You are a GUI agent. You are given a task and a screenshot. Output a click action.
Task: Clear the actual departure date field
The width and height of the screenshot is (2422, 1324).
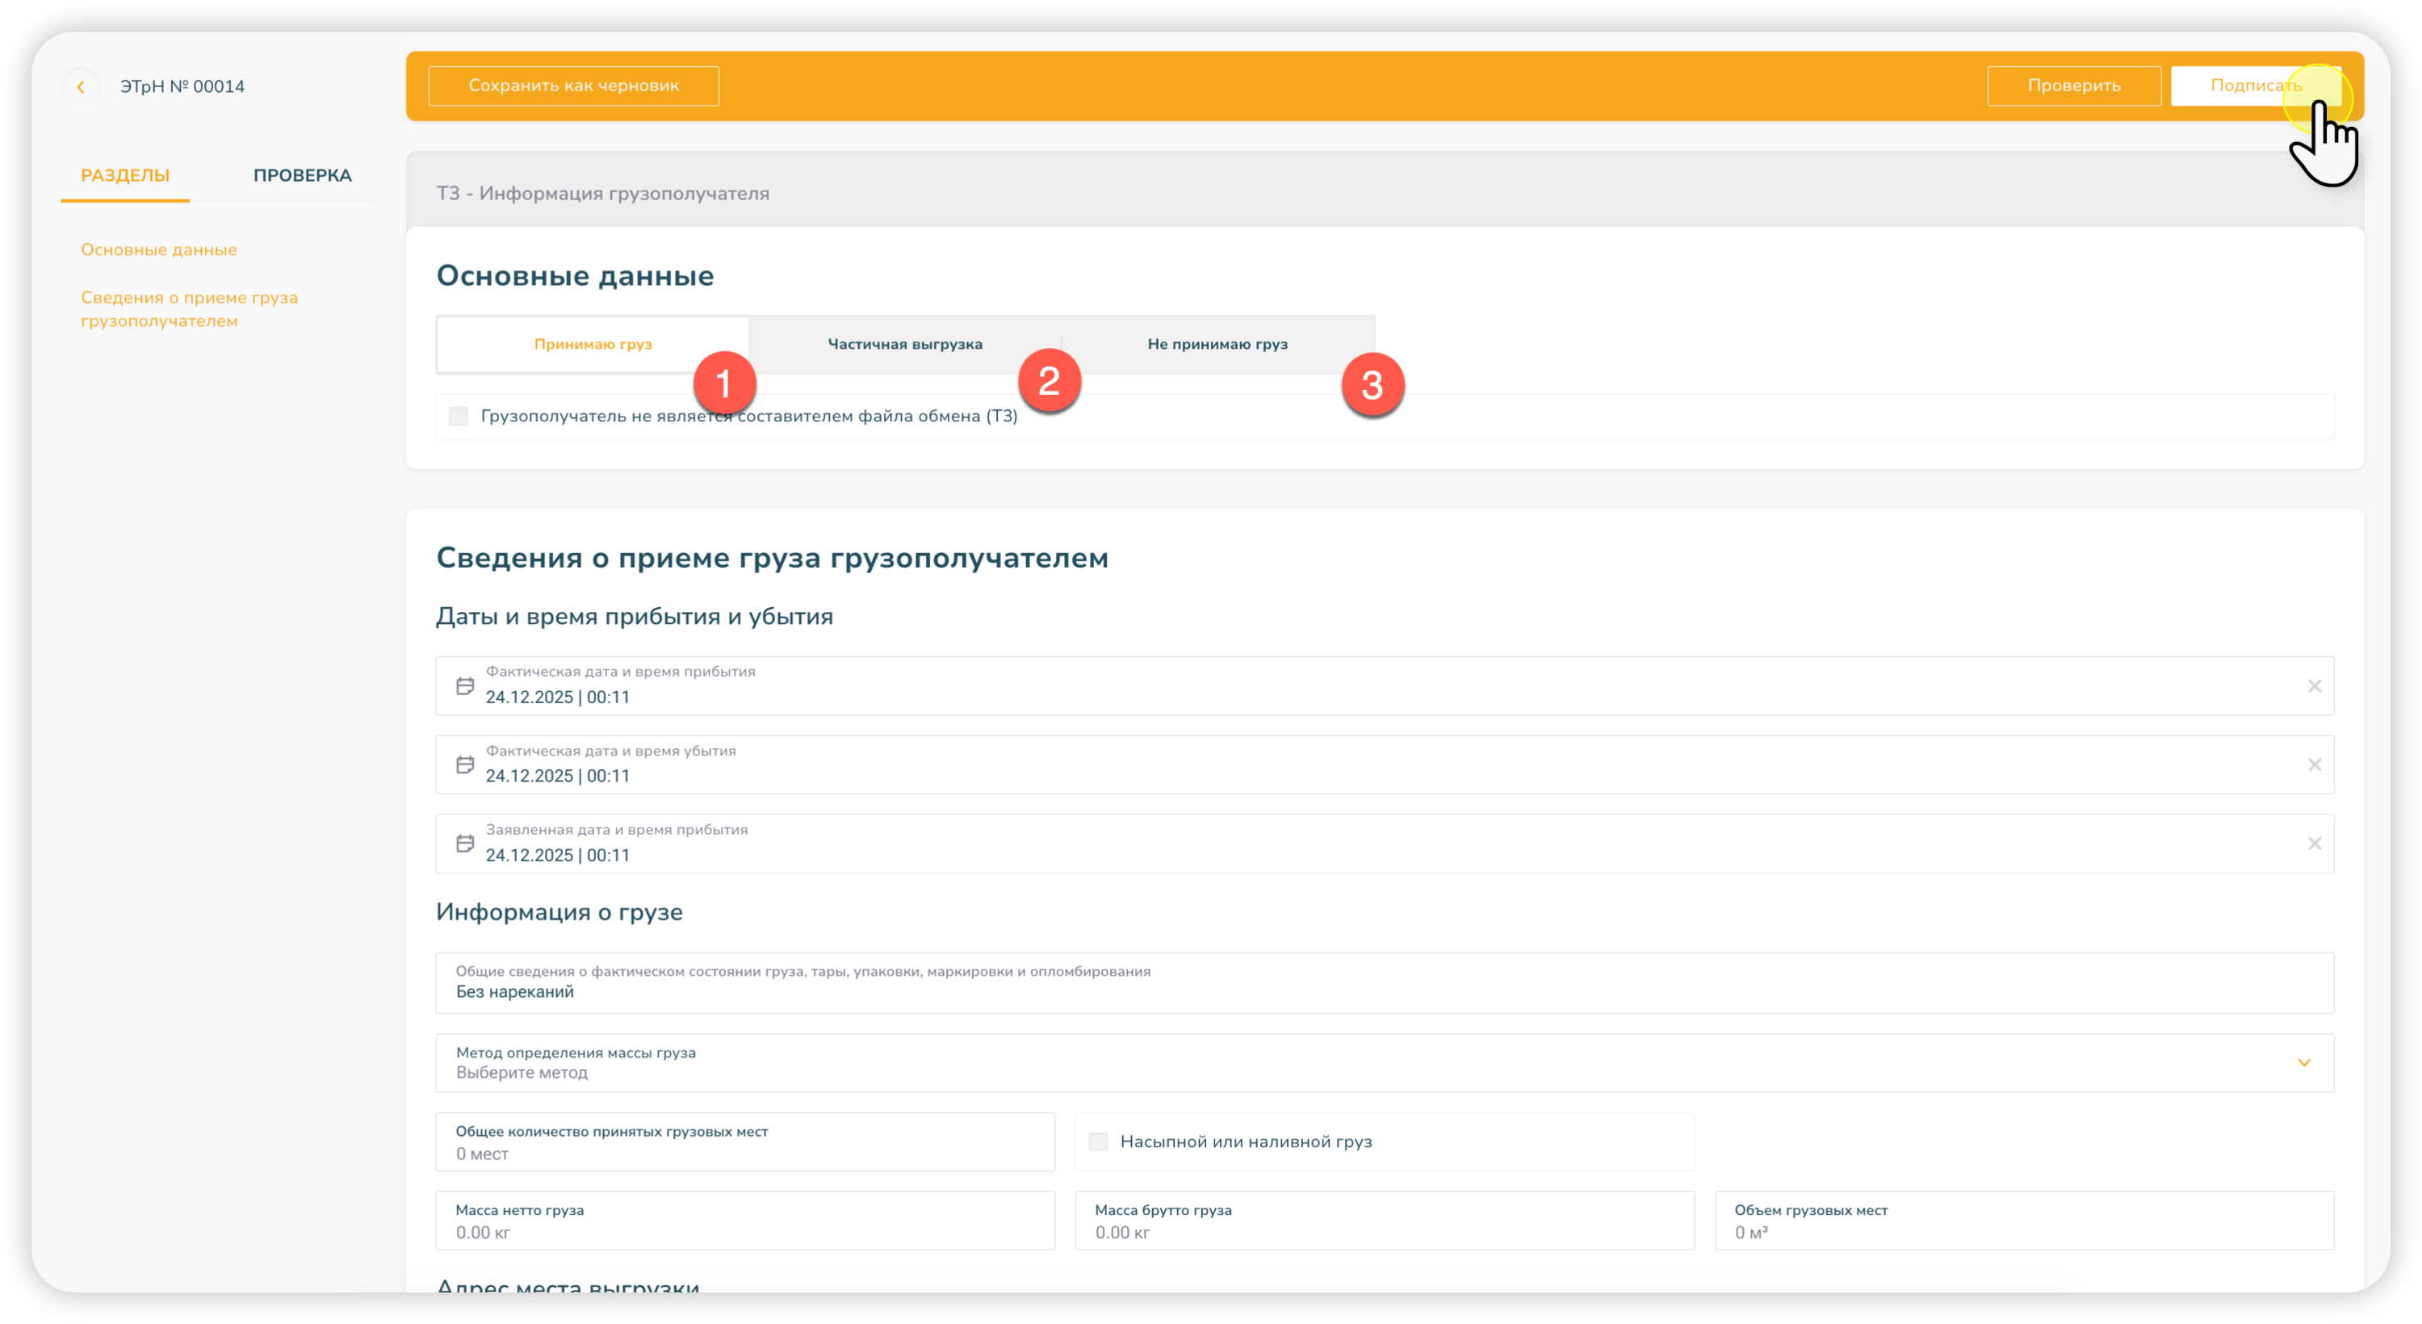coord(2314,765)
